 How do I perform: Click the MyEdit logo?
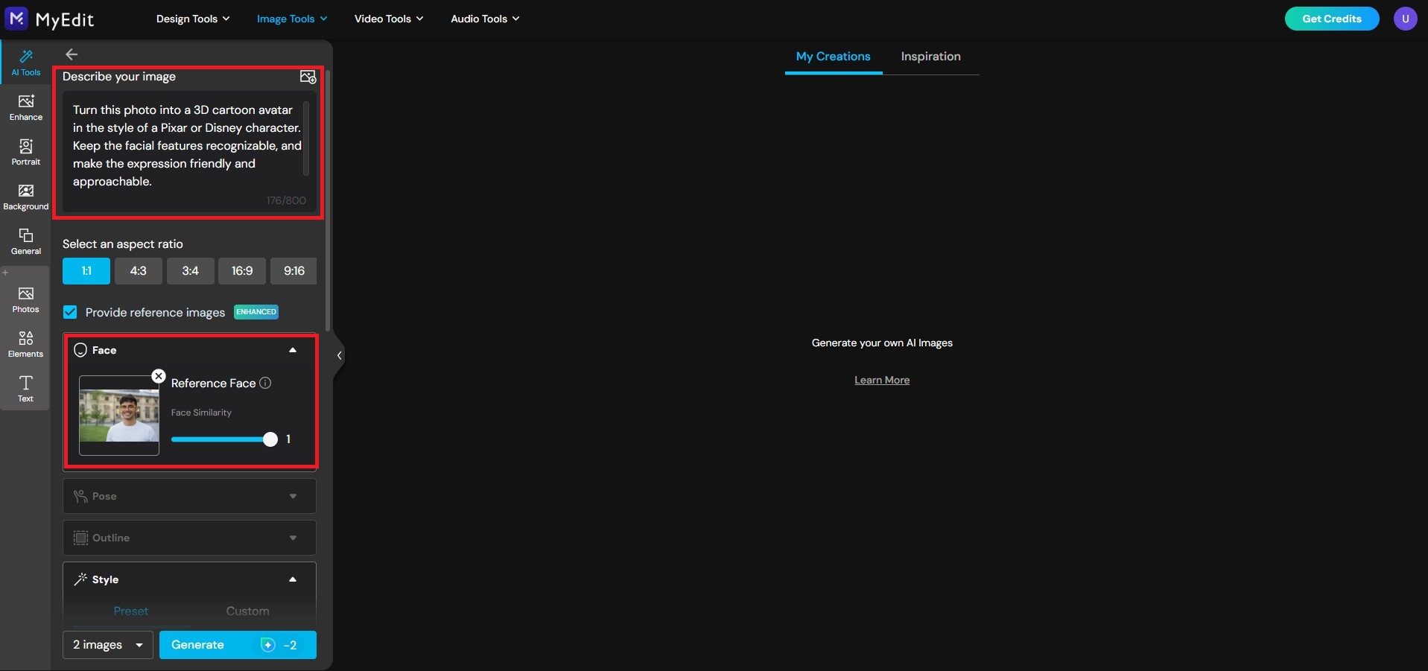50,19
